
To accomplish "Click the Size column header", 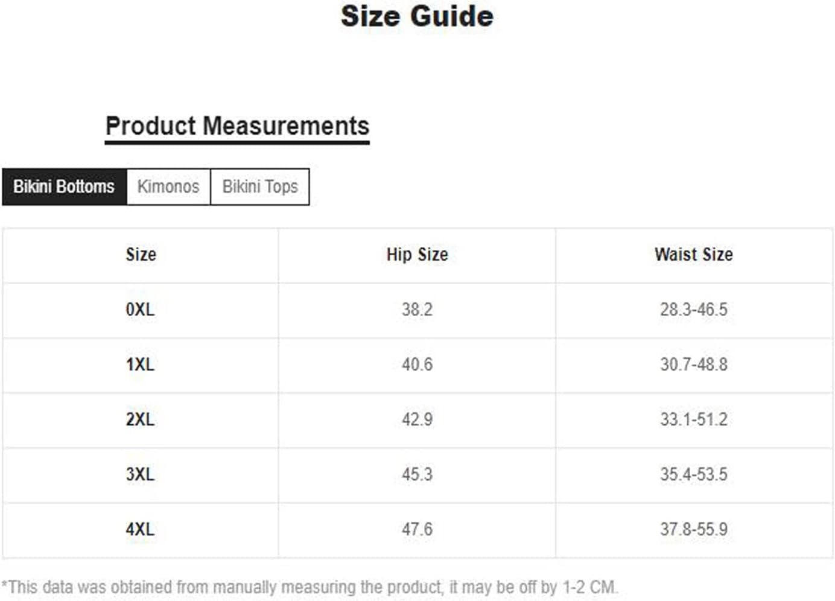I will click(x=141, y=255).
